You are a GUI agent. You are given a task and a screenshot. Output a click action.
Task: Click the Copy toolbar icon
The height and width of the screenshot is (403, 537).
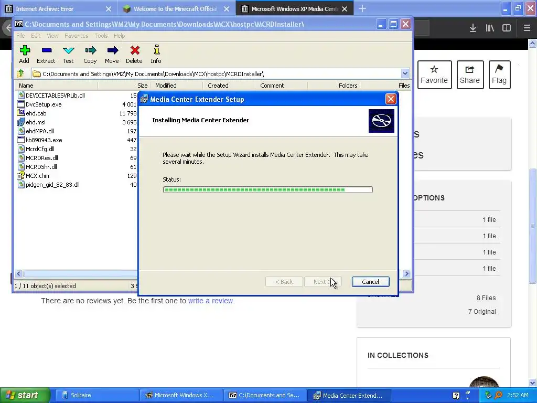point(90,55)
